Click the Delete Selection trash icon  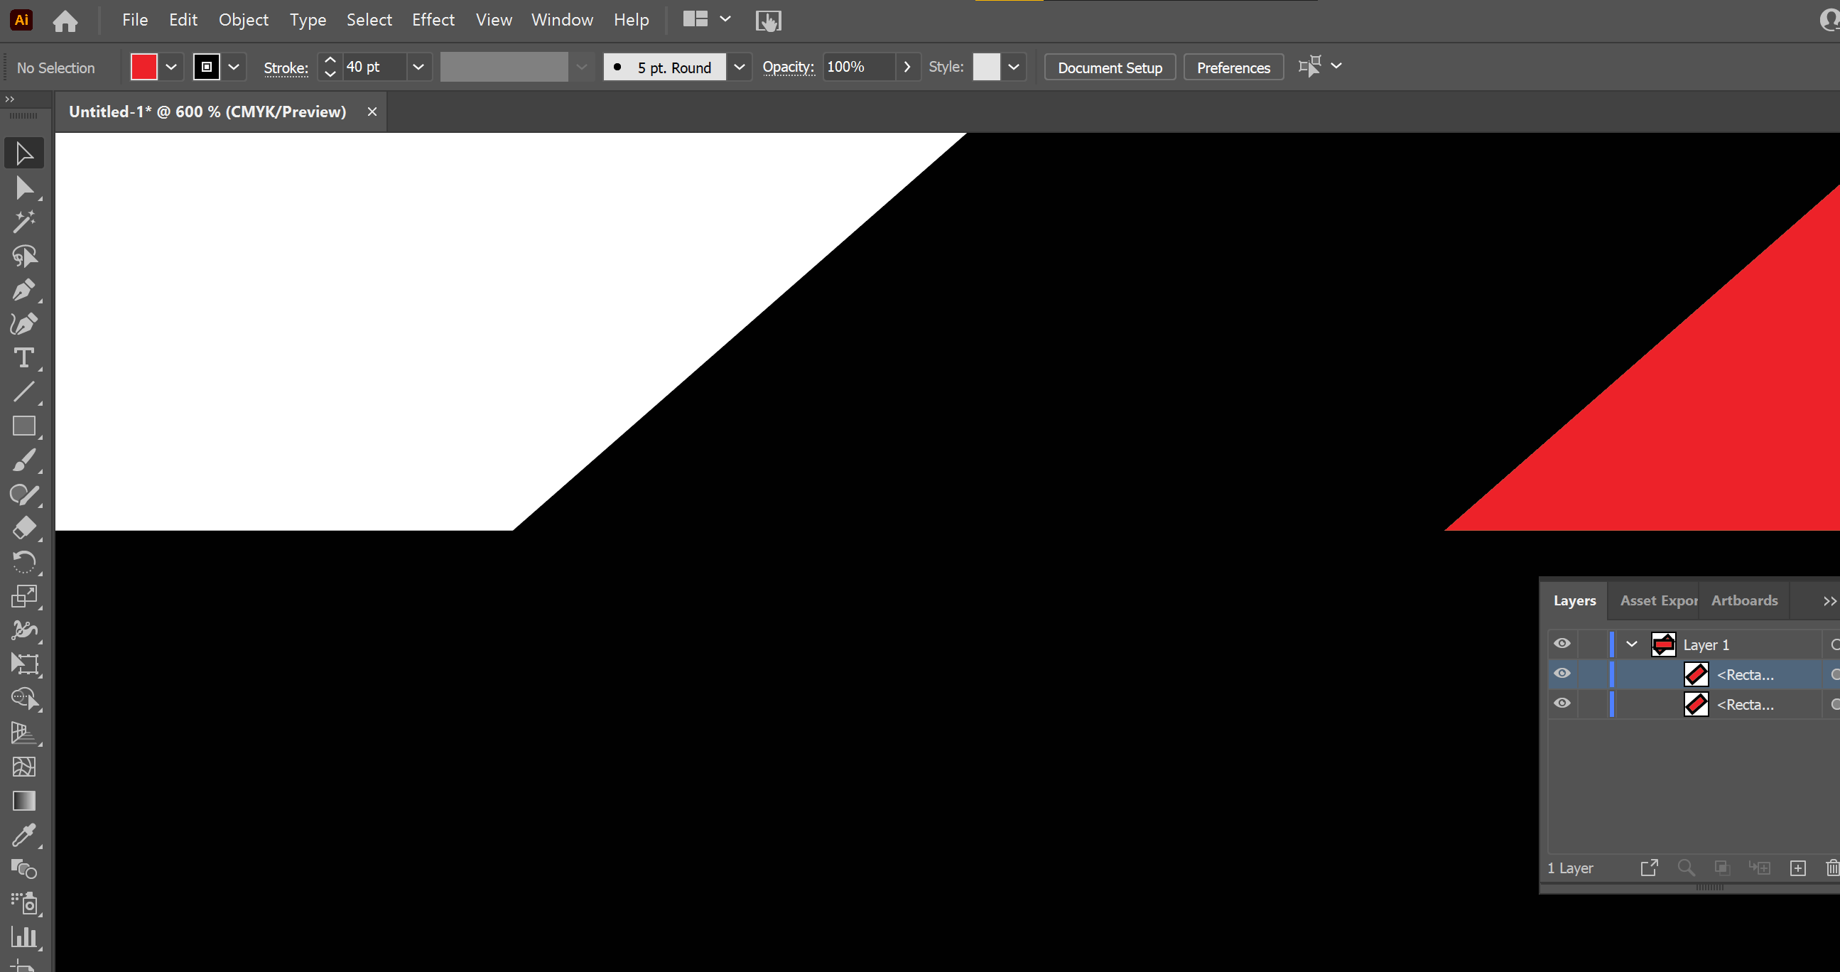[x=1832, y=868]
